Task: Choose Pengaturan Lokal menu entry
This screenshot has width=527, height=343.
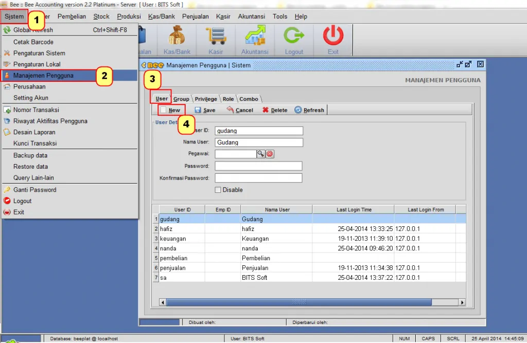Action: [69, 64]
